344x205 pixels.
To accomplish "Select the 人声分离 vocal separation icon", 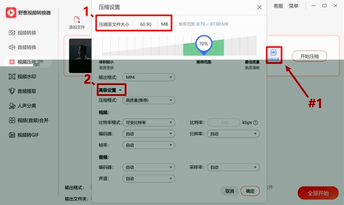I will pyautogui.click(x=12, y=106).
